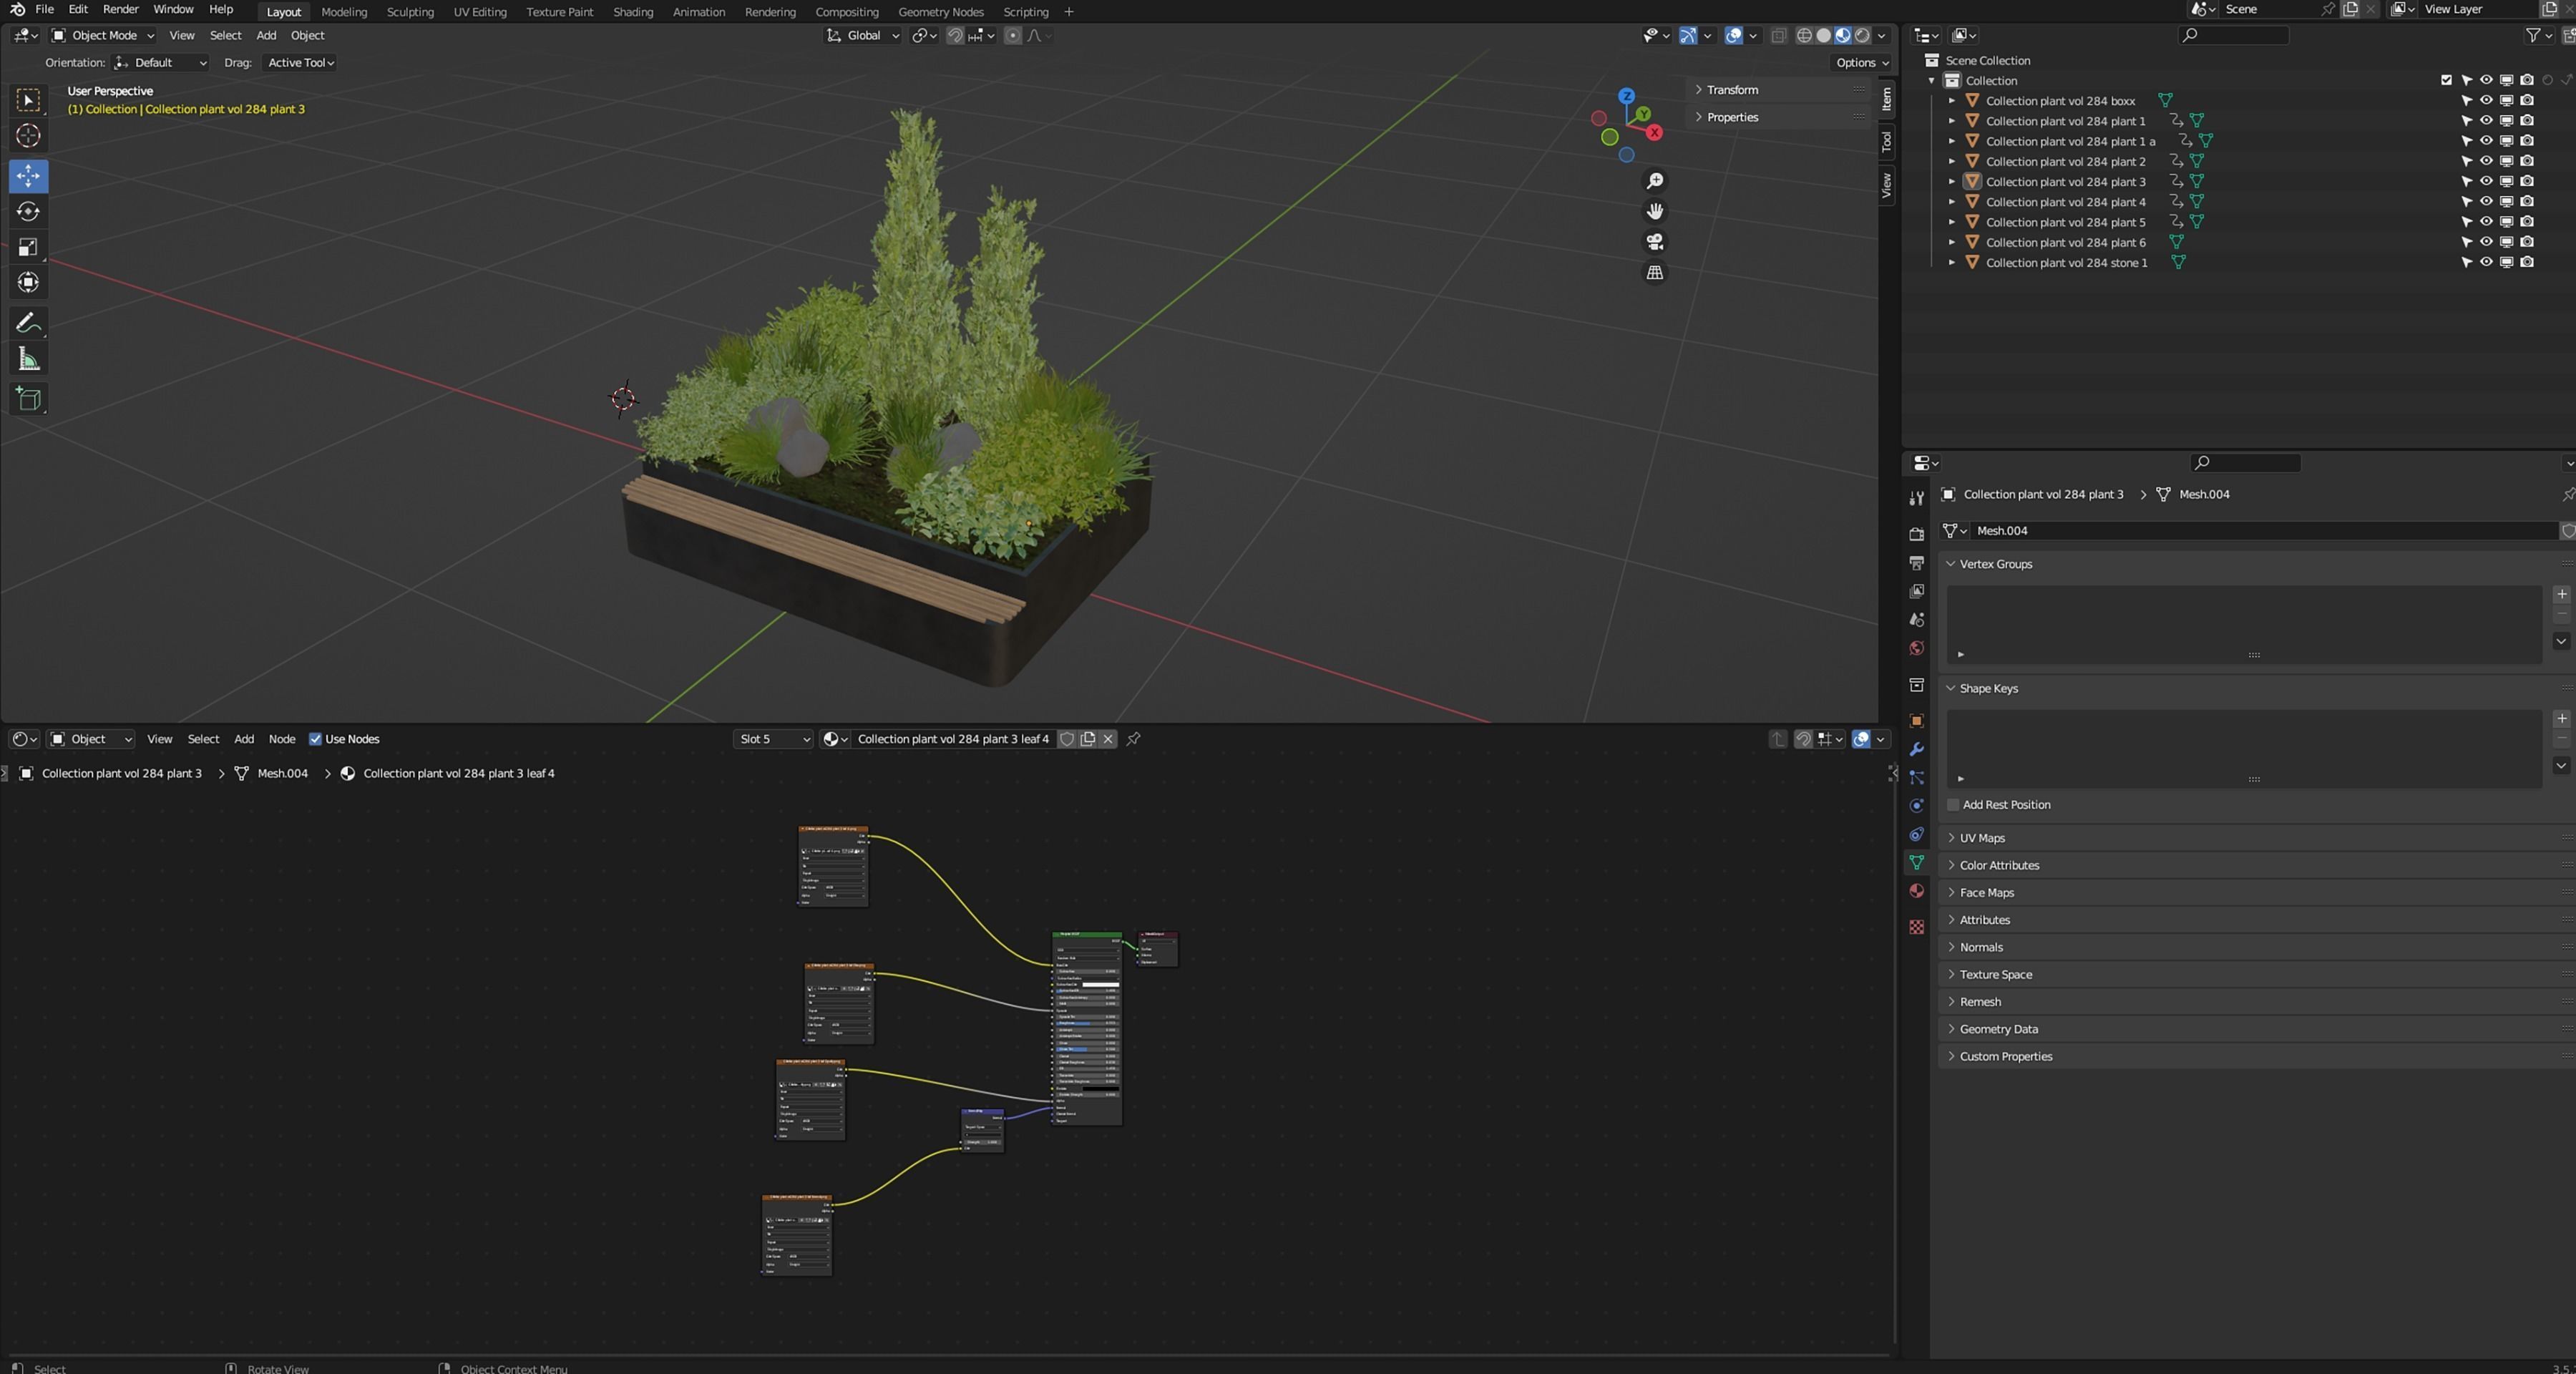Open the Slot 5 material slot dropdown
2576x1374 pixels.
(773, 739)
